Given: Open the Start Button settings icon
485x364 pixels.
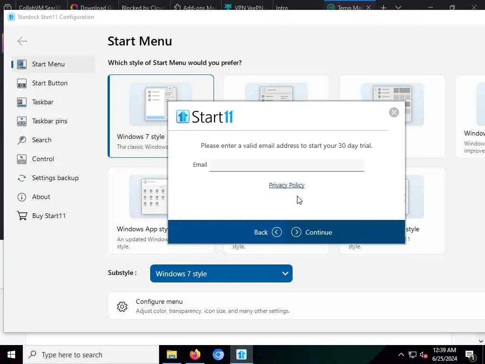Looking at the screenshot, I should [22, 83].
